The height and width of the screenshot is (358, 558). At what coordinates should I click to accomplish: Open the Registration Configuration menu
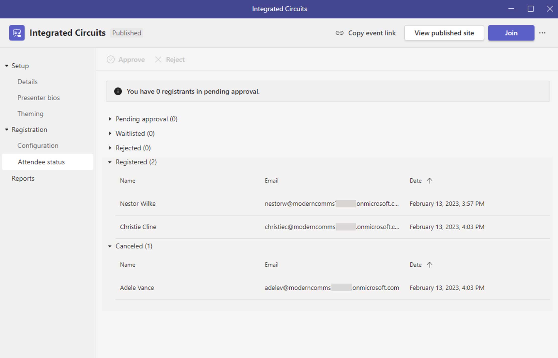coord(37,145)
